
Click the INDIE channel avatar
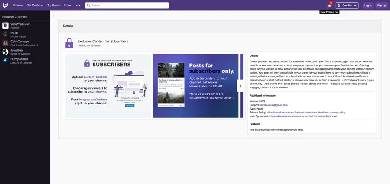5,34
